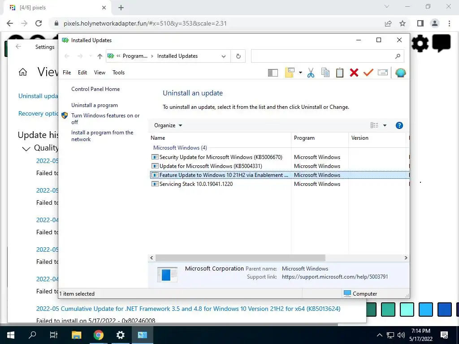Click the black chat bubble icon on webpage
This screenshot has width=459, height=344.
click(442, 43)
